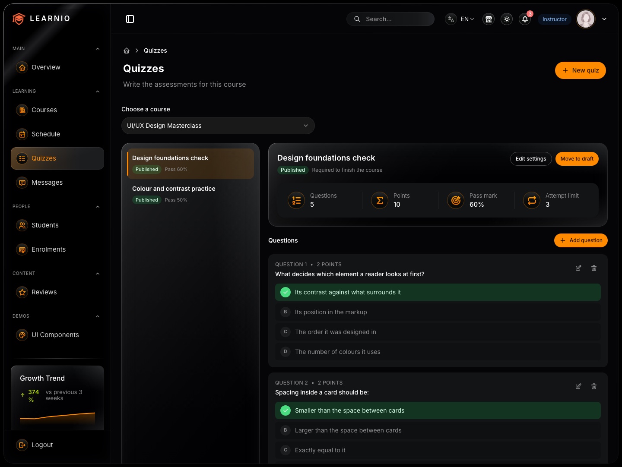Select answer D 'The number of colours it uses'
Viewport: 622px width, 467px height.
pyautogui.click(x=438, y=352)
